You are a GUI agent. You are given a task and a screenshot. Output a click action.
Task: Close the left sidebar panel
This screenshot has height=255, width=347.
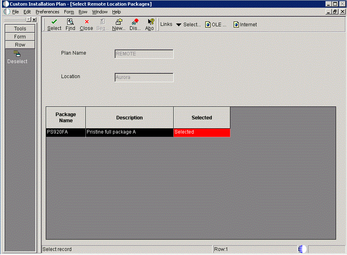[x=34, y=20]
